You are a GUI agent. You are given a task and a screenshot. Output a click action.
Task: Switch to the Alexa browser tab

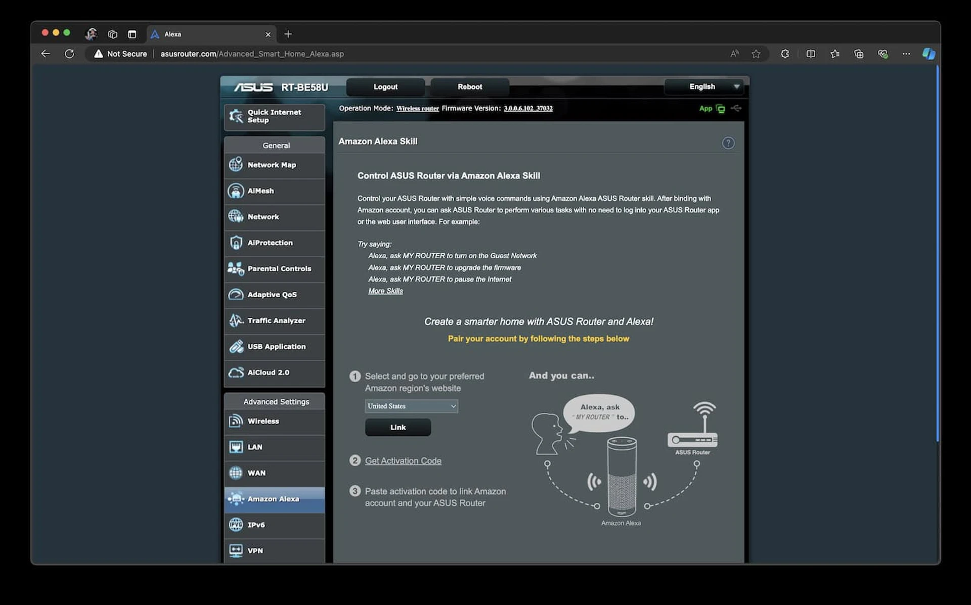[x=211, y=34]
